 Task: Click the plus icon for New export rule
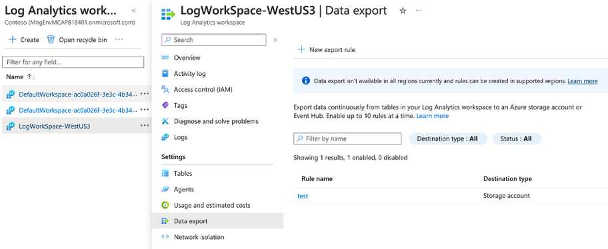click(301, 49)
